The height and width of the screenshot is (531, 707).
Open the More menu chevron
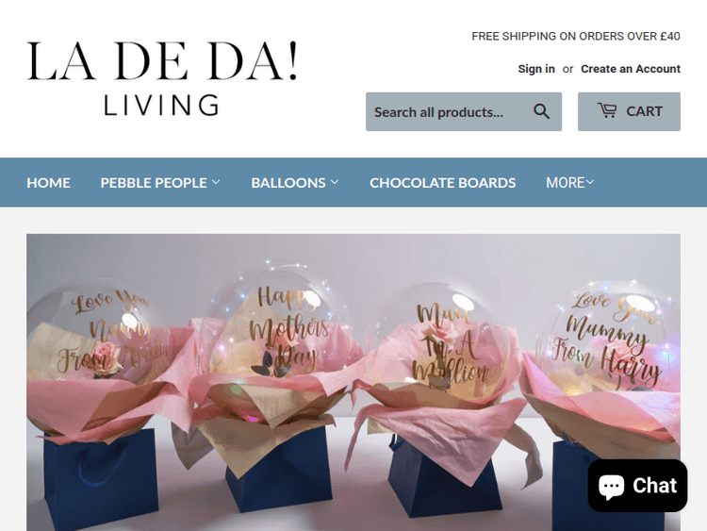coord(590,182)
